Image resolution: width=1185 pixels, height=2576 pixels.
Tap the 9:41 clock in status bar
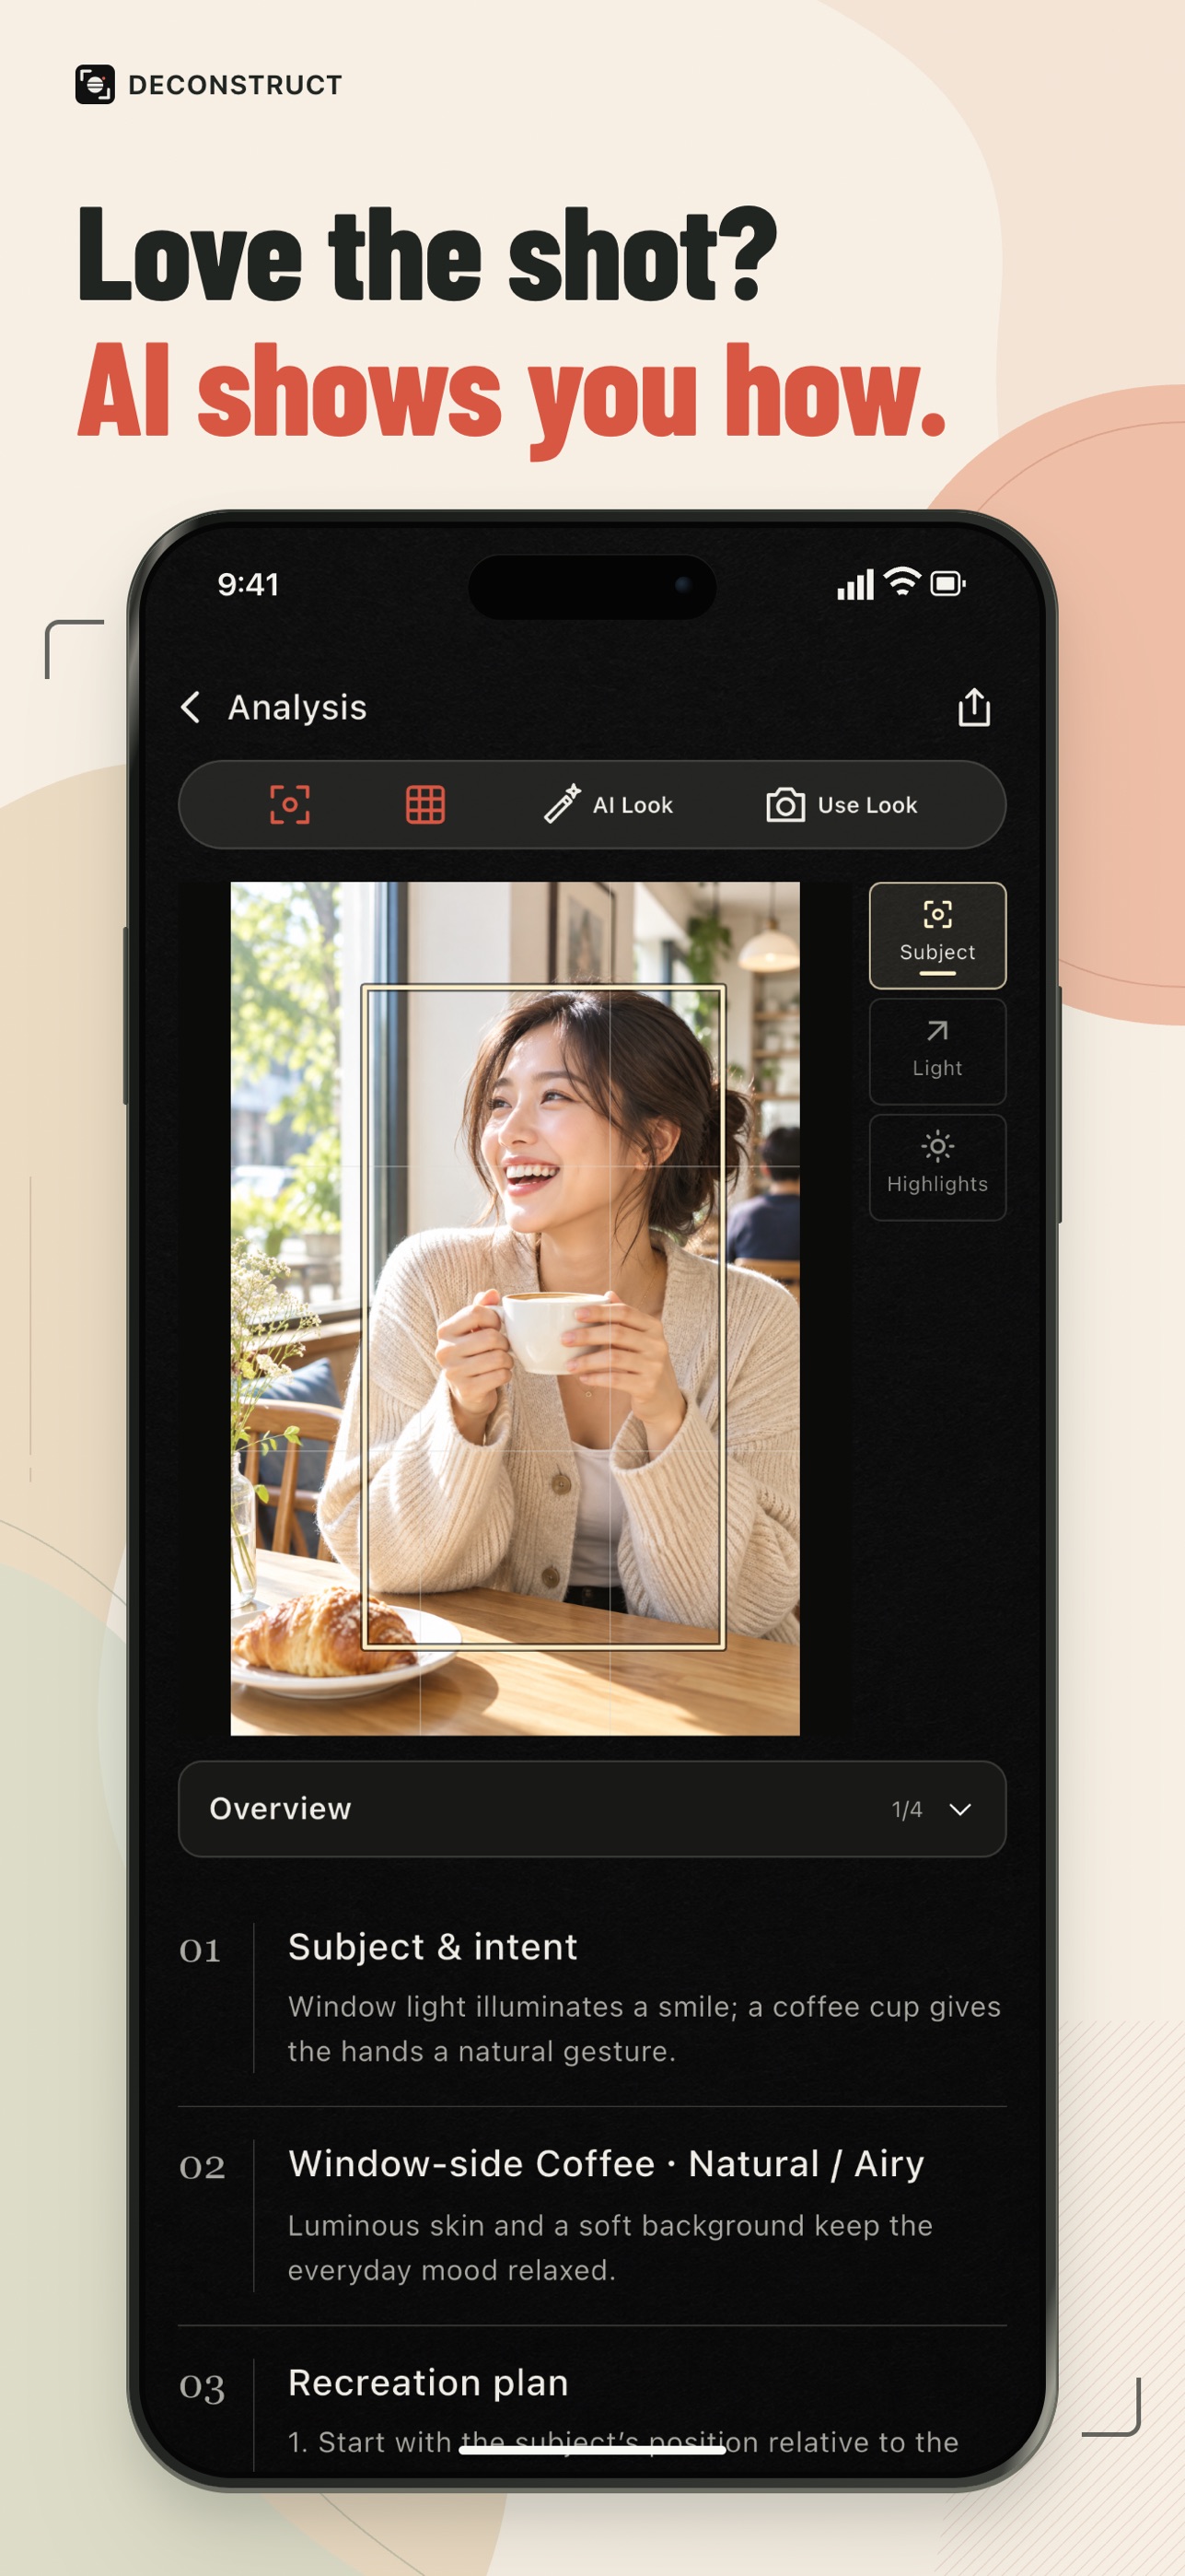coord(249,584)
